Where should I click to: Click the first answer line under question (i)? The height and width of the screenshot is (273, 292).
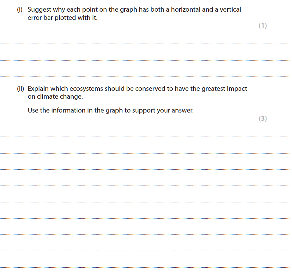[145, 44]
